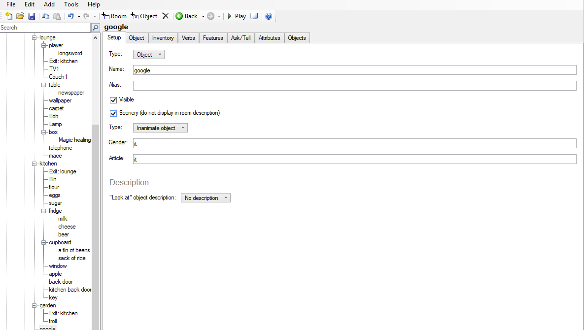The height and width of the screenshot is (330, 584).
Task: Add a new Room from the toolbar
Action: [x=114, y=16]
